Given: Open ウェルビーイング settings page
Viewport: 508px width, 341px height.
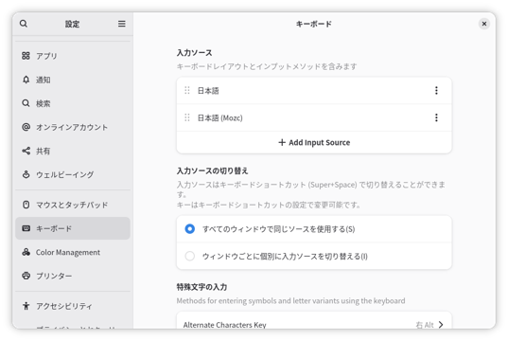Looking at the screenshot, I should point(73,174).
